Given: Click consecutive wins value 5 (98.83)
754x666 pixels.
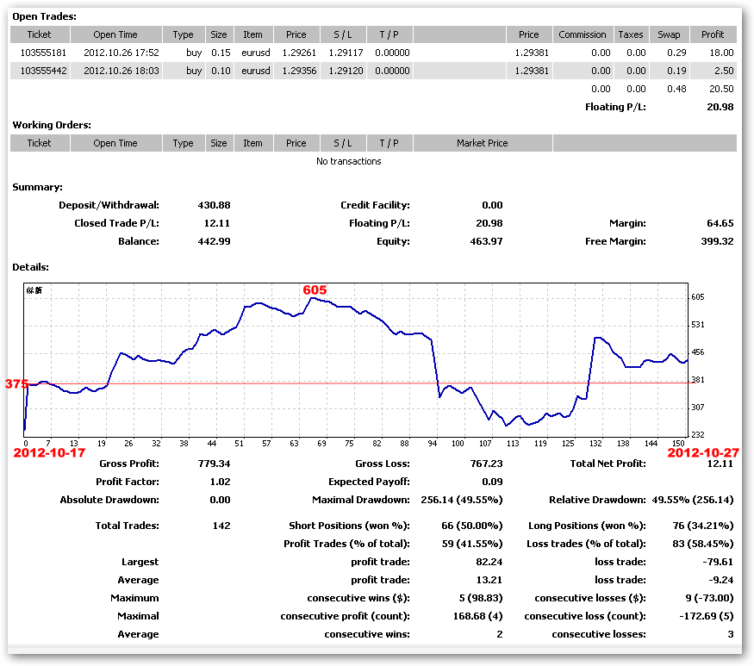Looking at the screenshot, I should coord(481,598).
